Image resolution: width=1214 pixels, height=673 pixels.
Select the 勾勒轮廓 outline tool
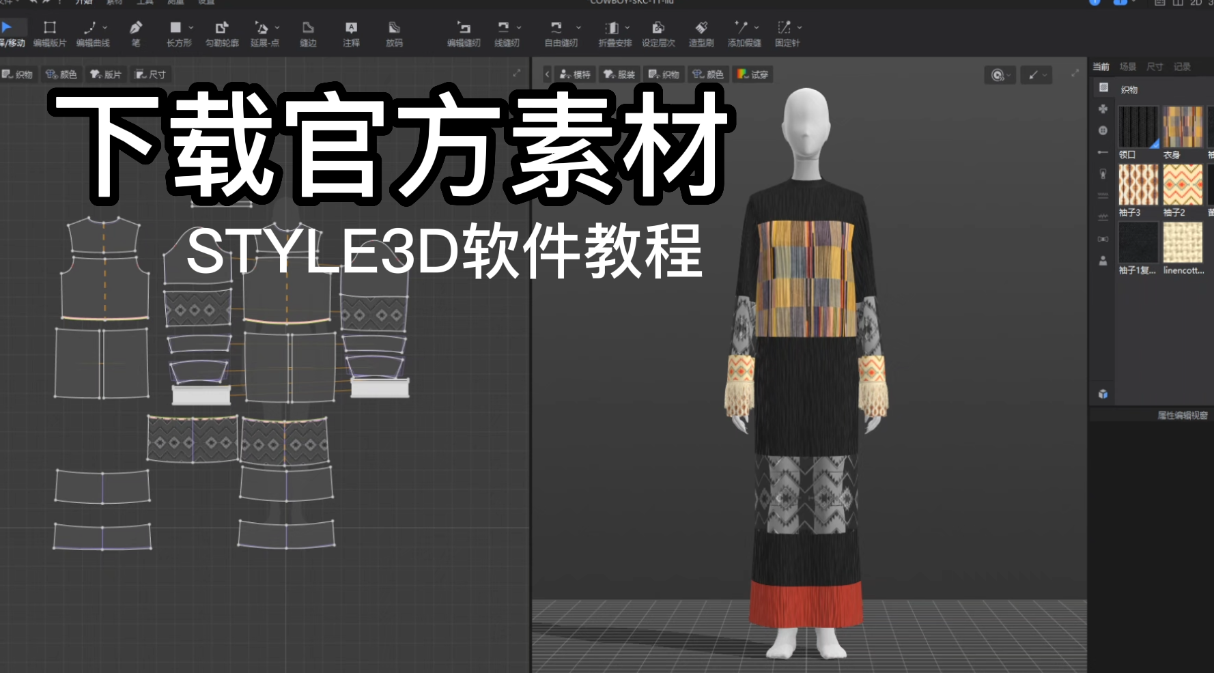222,33
